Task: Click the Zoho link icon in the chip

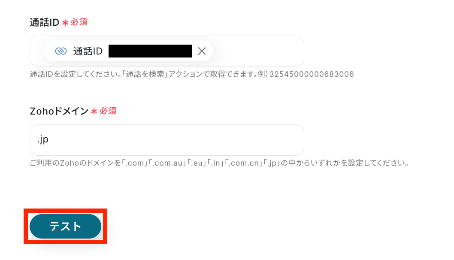Action: pyautogui.click(x=61, y=51)
